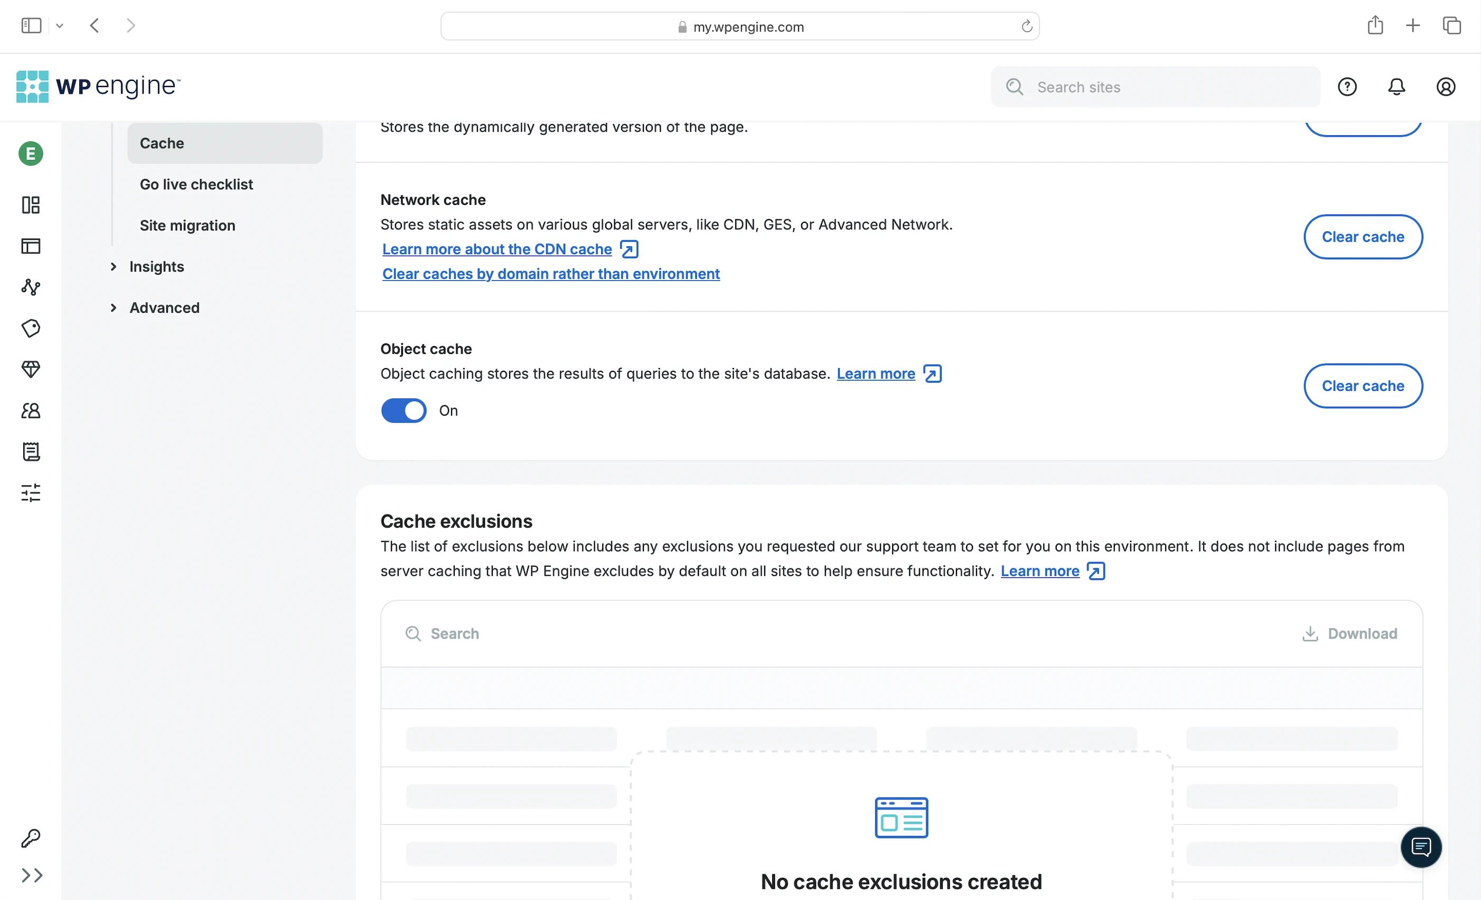Click Clear cache for Object cache

tap(1363, 386)
